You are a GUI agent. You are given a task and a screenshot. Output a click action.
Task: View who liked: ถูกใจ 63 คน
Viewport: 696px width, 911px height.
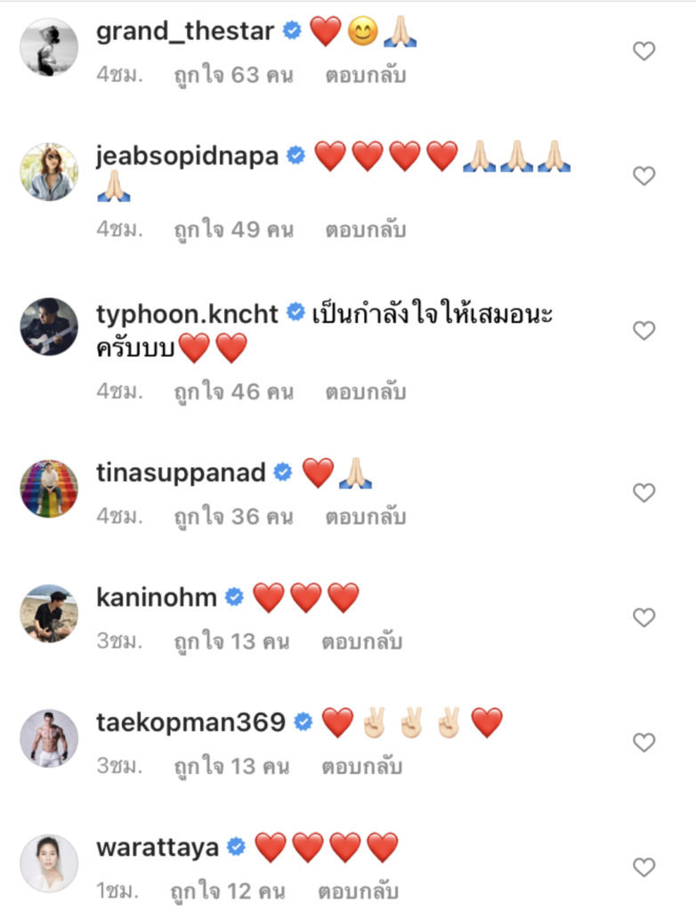[234, 76]
